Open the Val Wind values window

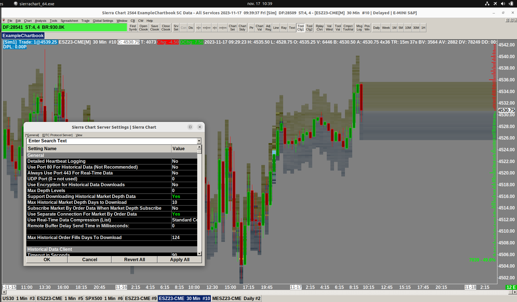[x=329, y=28]
